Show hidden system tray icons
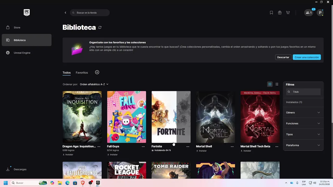This screenshot has width=333, height=187. coord(286,183)
